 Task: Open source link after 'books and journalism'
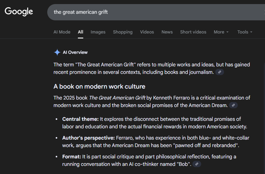coord(220,72)
